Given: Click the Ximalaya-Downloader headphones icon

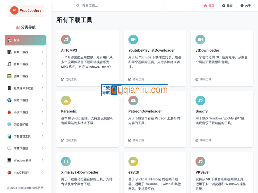Looking at the screenshot, I should click(x=66, y=161).
